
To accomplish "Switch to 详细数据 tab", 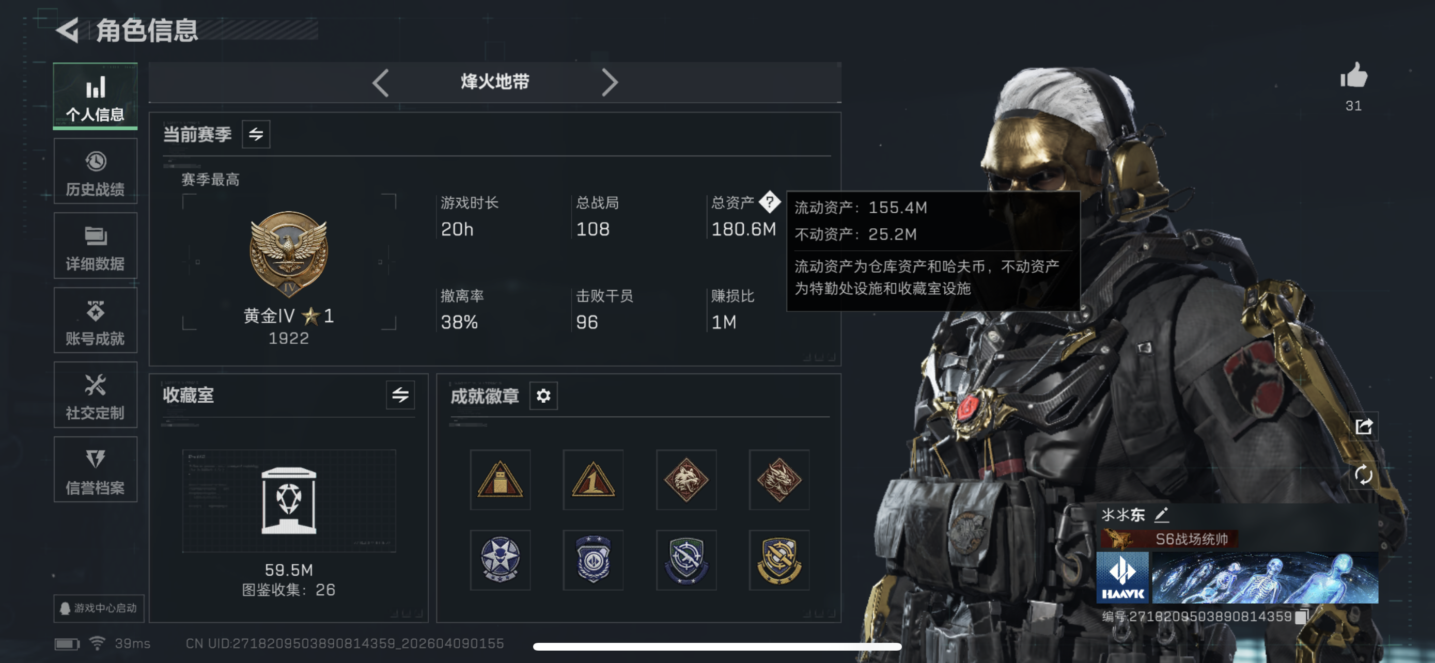I will [x=95, y=245].
